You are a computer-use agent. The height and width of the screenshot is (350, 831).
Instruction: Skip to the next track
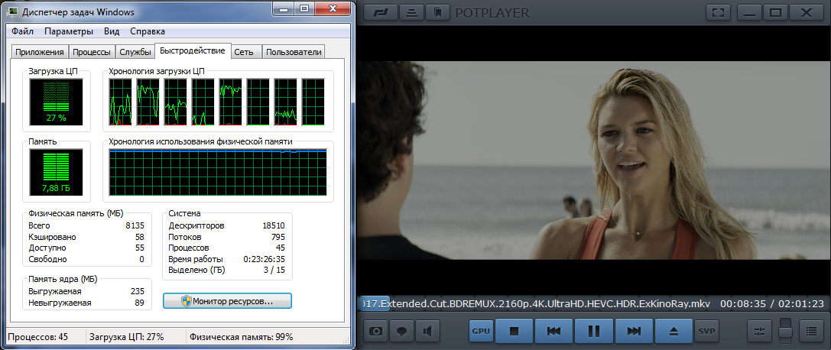[x=634, y=331]
